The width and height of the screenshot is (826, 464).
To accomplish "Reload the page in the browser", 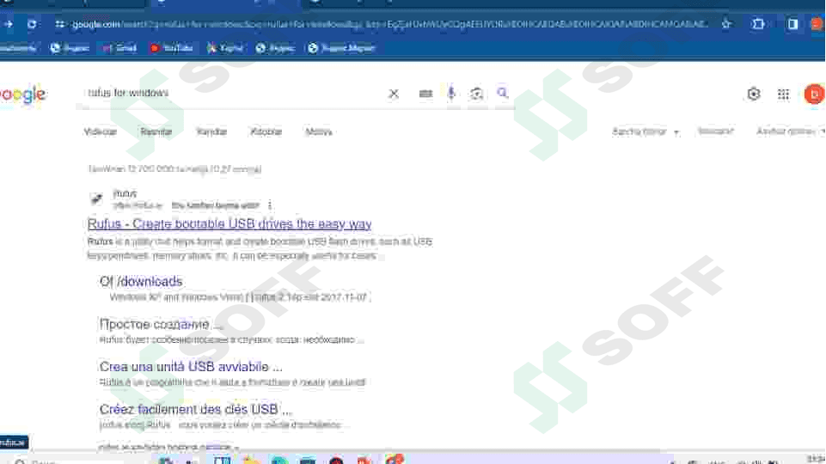I will click(32, 24).
